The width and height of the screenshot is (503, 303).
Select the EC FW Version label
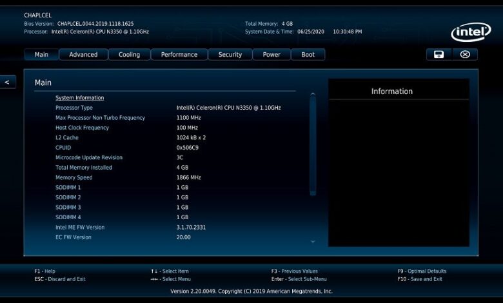pos(73,237)
